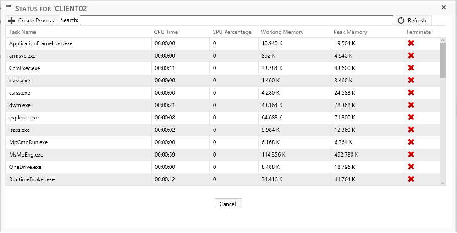Sort by Working Memory column header
Screen dimensions: 457x233
coord(282,32)
